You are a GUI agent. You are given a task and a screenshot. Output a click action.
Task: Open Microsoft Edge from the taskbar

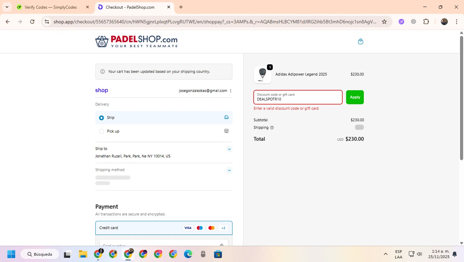188,254
